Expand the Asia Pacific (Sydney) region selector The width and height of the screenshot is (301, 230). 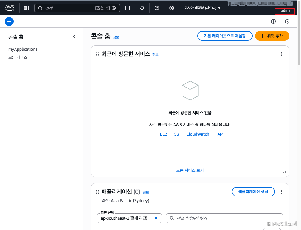tap(202, 8)
